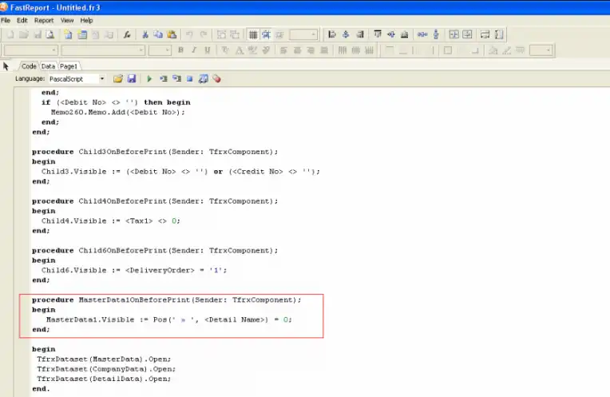The height and width of the screenshot is (397, 610).
Task: Click the Cut scissors icon
Action: coord(145,34)
